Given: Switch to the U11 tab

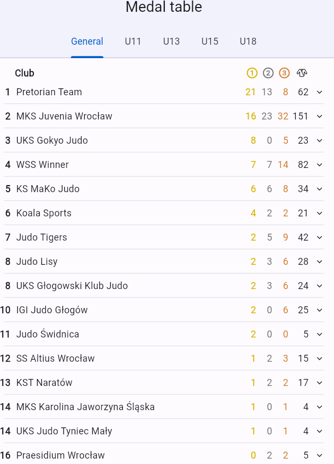Looking at the screenshot, I should (x=133, y=41).
